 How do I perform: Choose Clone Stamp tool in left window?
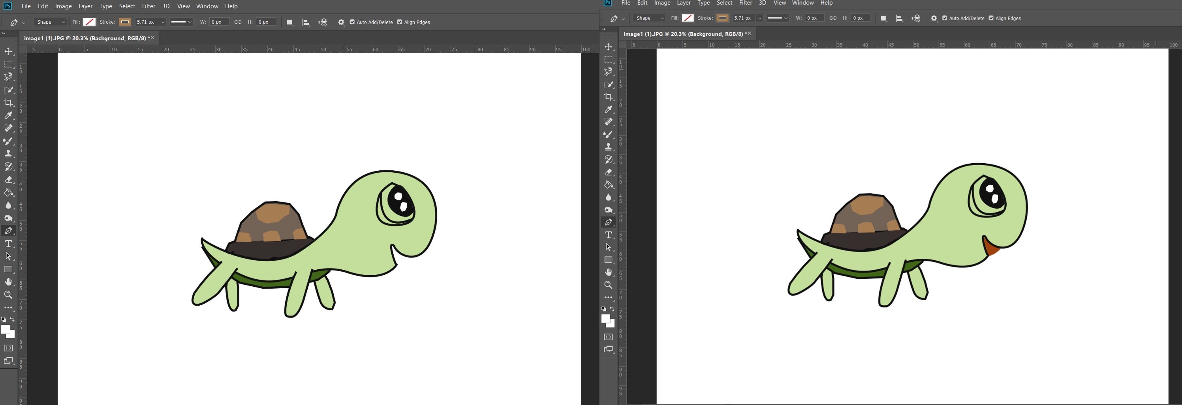tap(8, 154)
